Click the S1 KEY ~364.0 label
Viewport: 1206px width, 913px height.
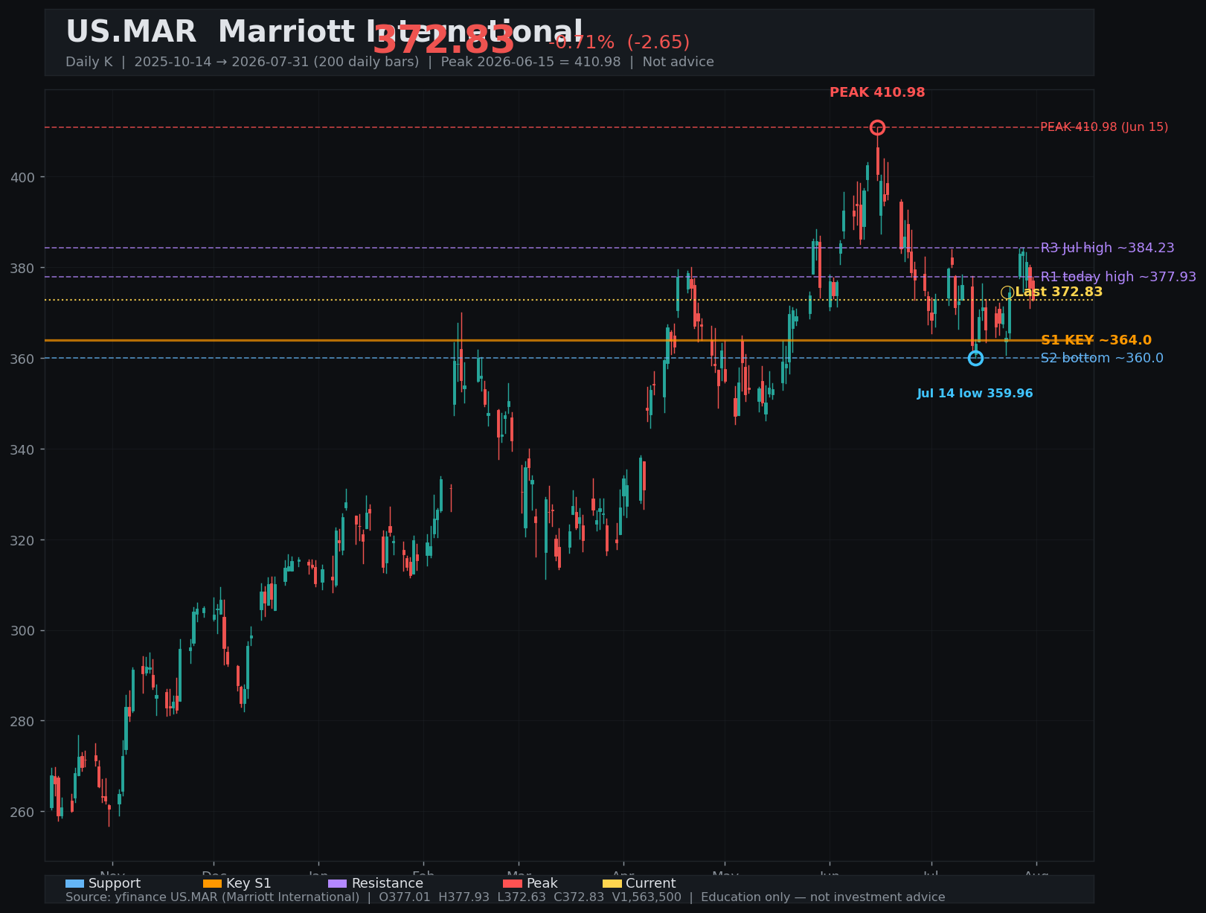1096,340
